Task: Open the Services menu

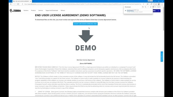Action: (41, 11)
